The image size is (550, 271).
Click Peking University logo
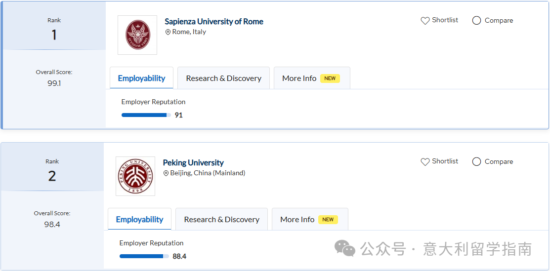pyautogui.click(x=135, y=176)
